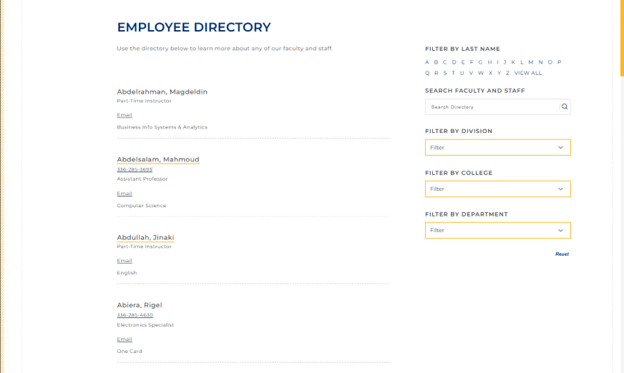Viewport: 624px width, 373px height.
Task: Focus the Search Directory input field
Action: point(492,107)
